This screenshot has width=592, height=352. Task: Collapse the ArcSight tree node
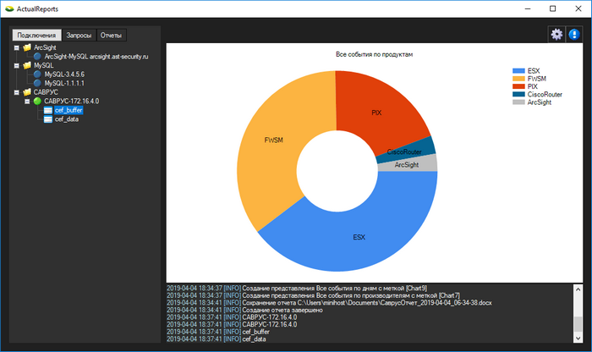click(15, 47)
